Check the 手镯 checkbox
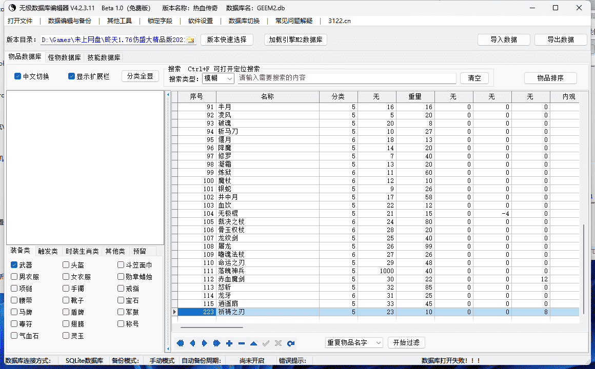Viewport: 595px width, 369px height. [x=66, y=288]
